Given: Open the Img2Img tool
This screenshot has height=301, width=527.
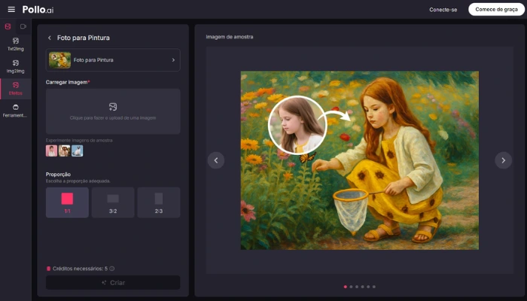Looking at the screenshot, I should pyautogui.click(x=16, y=66).
